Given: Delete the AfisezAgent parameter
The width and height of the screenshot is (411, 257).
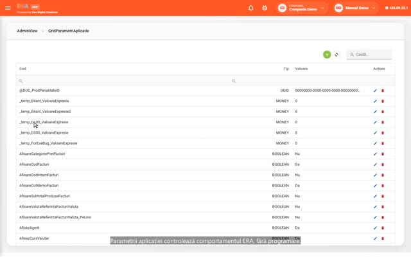Looking at the screenshot, I should coord(383,228).
